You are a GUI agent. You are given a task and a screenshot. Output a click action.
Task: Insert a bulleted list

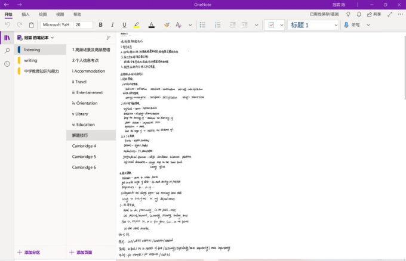click(202, 25)
